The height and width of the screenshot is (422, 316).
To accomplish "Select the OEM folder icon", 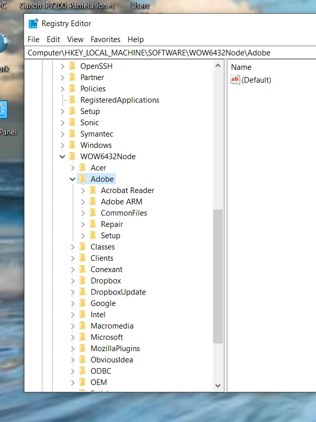I will (82, 382).
